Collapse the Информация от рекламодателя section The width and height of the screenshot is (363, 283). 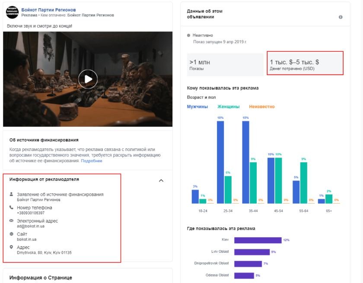[x=161, y=180]
